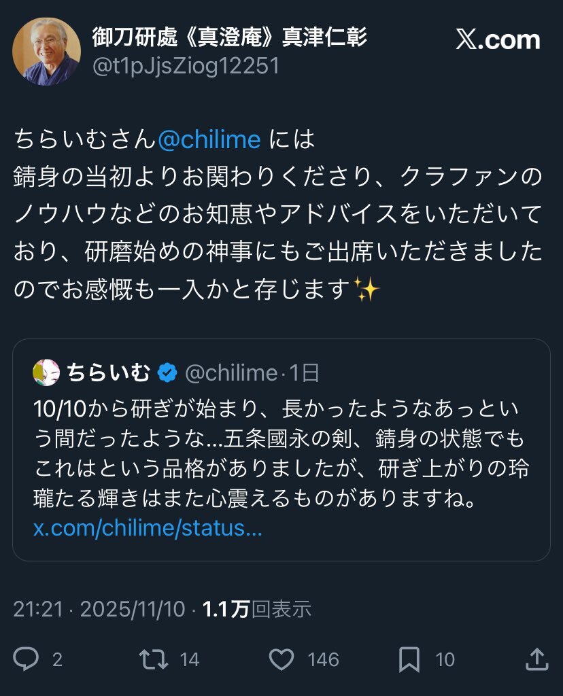Open display name 御刀研處《真澄庵》真津仁彰
The width and height of the screenshot is (563, 696).
point(229,37)
